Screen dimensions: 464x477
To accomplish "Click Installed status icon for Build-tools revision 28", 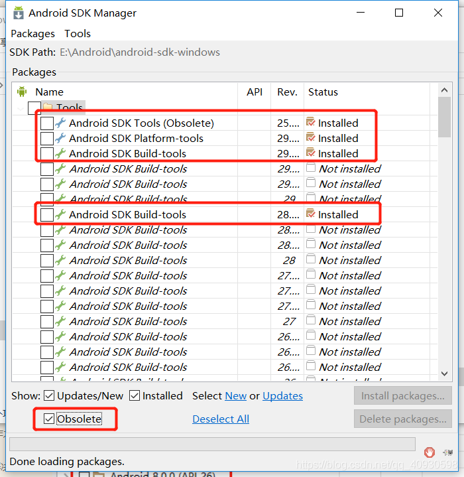I will 311,214.
